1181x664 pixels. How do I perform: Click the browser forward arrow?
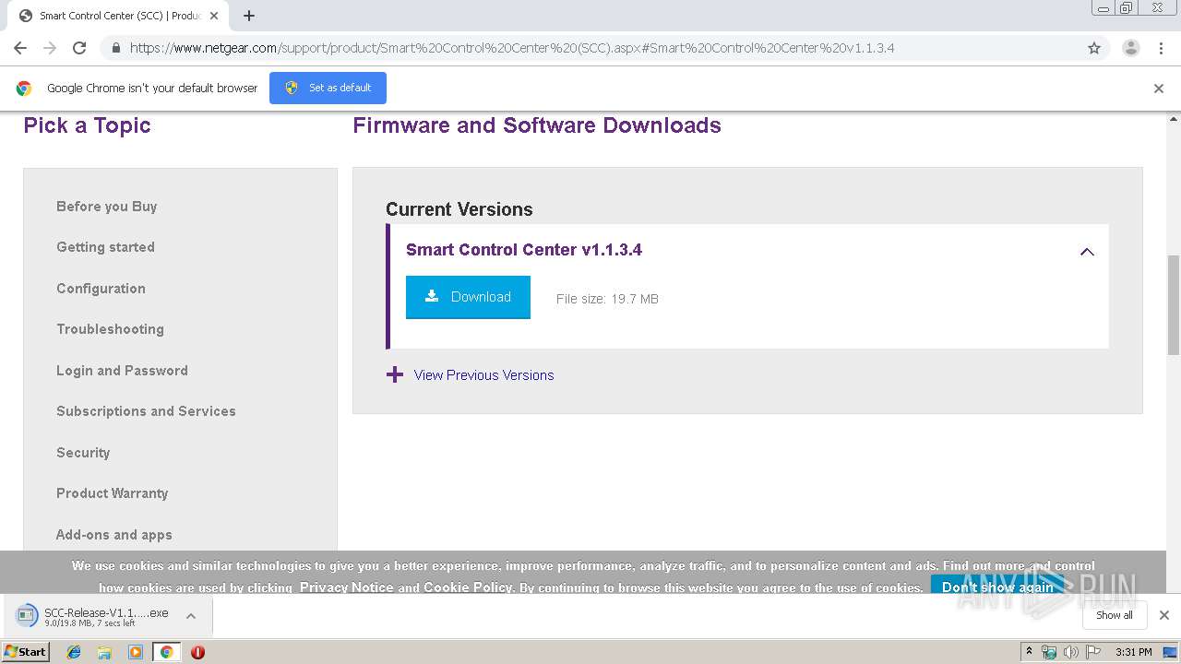[x=50, y=48]
